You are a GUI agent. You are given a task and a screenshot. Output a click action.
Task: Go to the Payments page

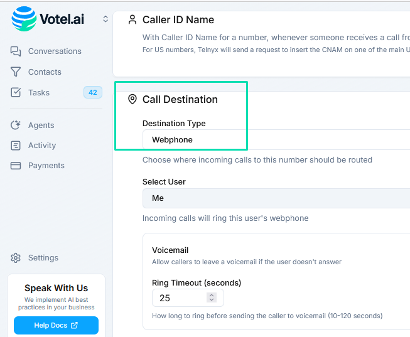[x=46, y=166]
